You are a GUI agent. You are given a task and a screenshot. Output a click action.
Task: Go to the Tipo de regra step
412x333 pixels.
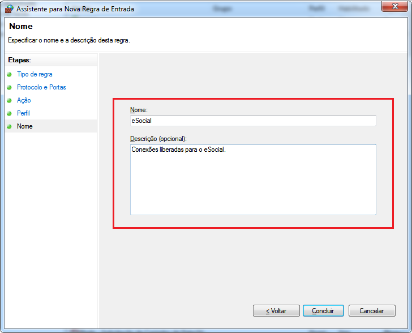[35, 74]
